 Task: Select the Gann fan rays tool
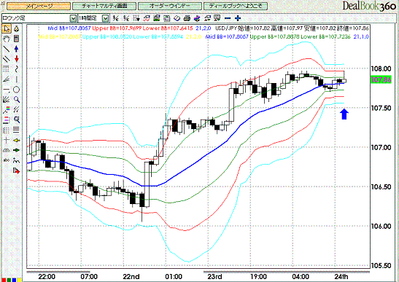tap(7, 99)
